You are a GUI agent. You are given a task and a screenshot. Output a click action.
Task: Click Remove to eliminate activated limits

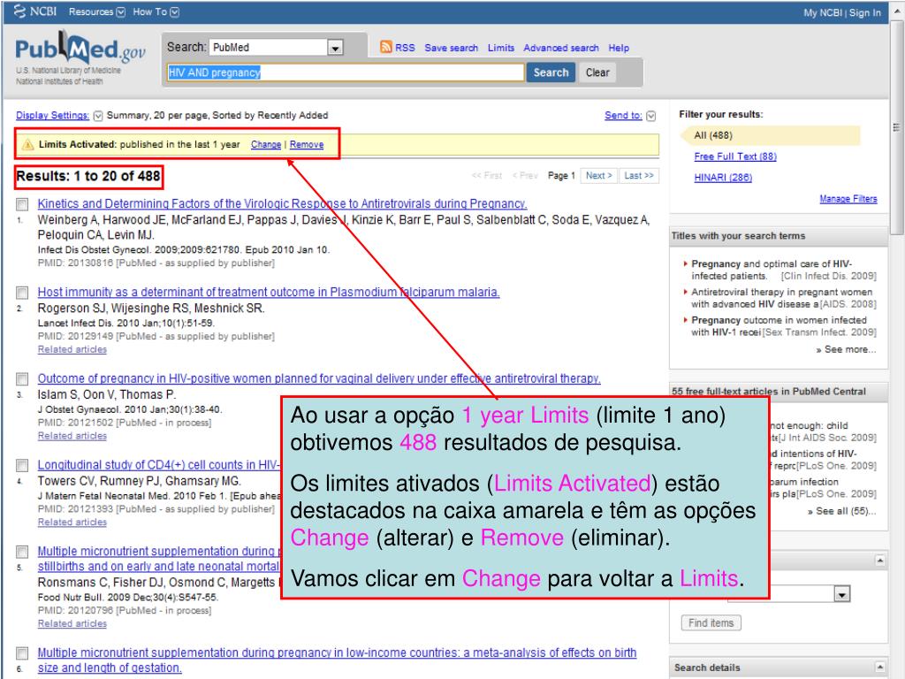coord(307,144)
